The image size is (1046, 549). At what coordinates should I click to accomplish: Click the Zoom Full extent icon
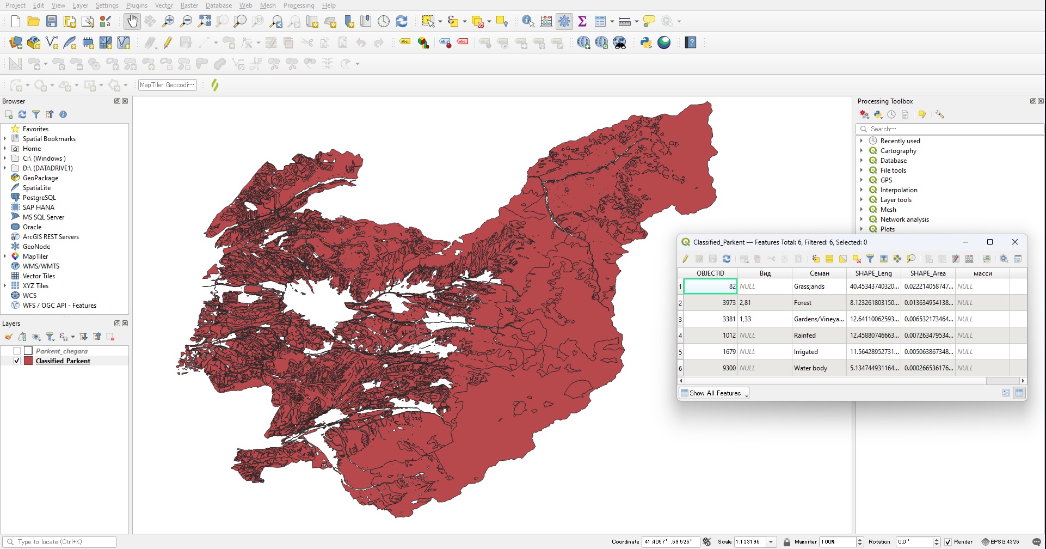pos(204,21)
